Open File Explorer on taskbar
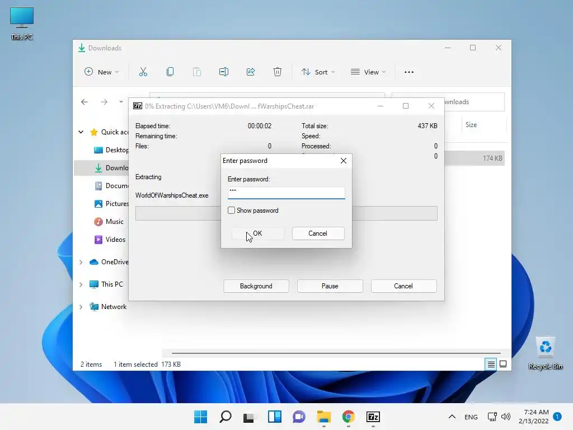This screenshot has height=430, width=573. [324, 417]
